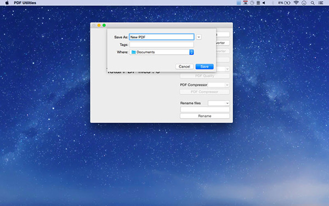Click the Tags input field

pyautogui.click(x=162, y=44)
